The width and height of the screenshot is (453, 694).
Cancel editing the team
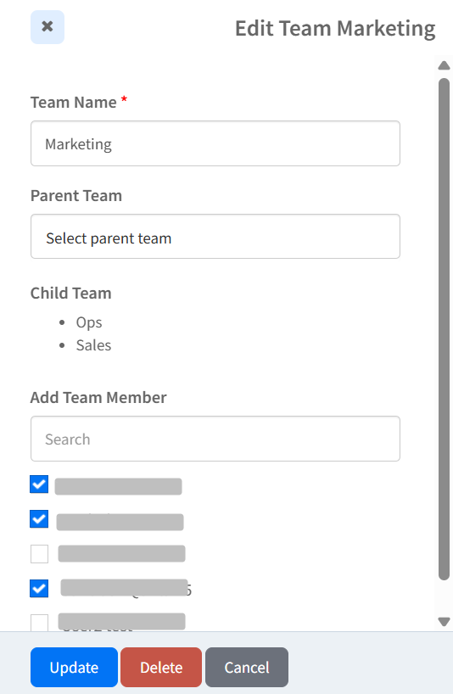click(x=246, y=667)
